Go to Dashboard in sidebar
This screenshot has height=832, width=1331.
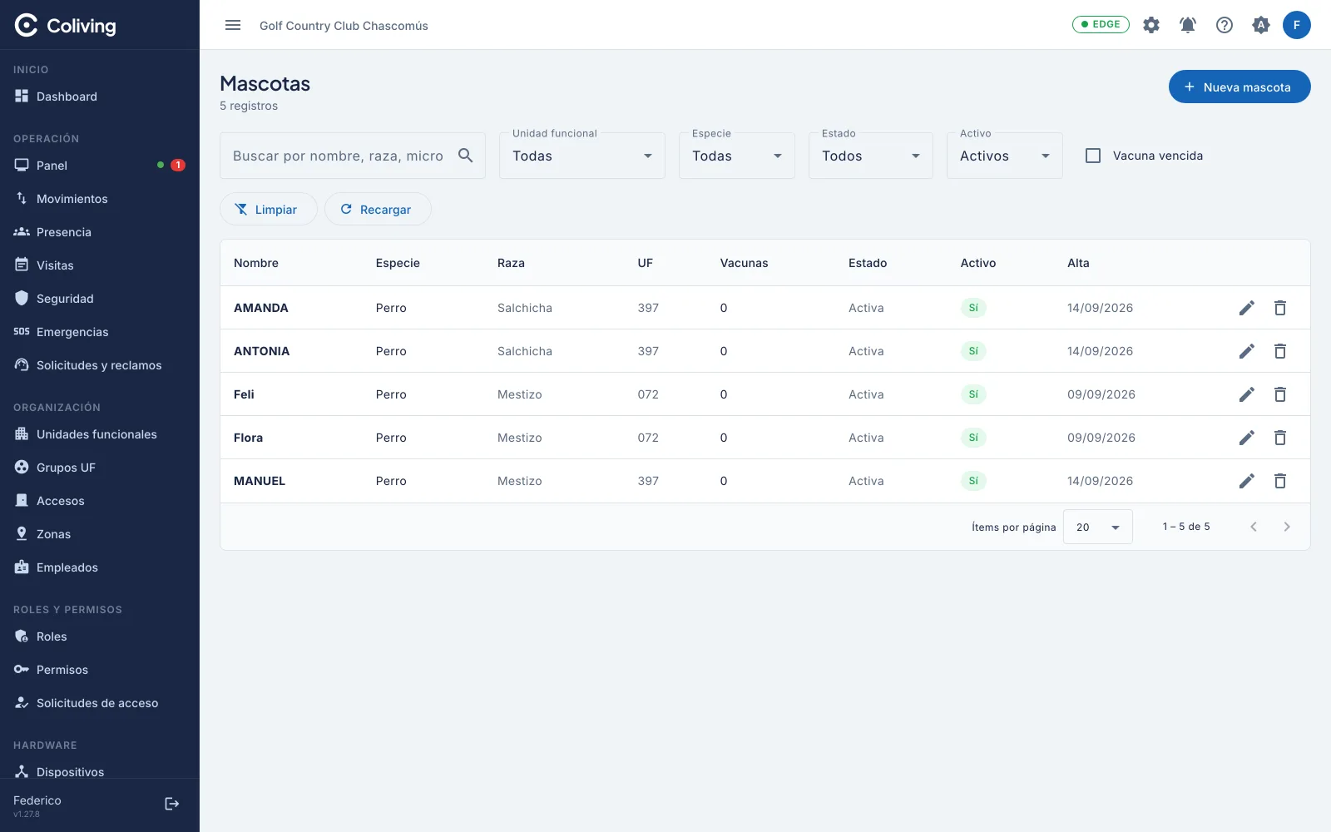click(100, 97)
